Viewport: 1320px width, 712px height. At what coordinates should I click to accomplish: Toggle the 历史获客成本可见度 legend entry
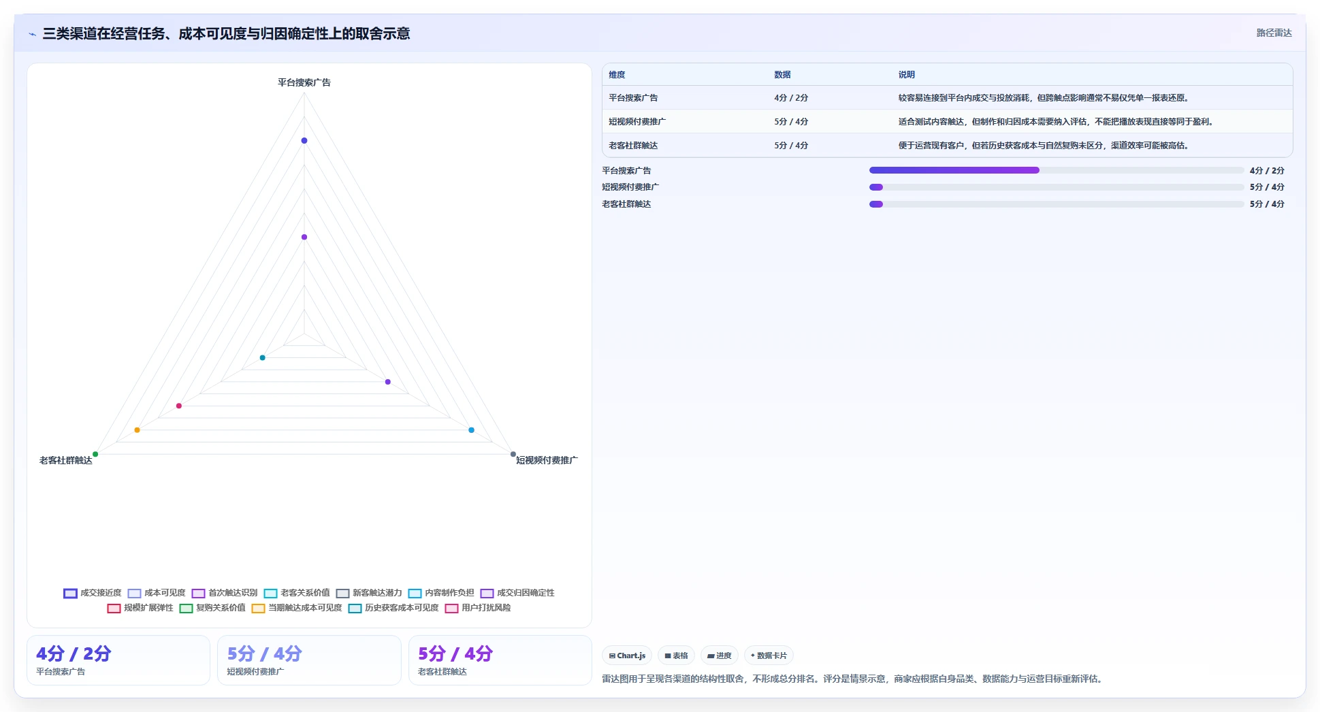click(x=393, y=608)
